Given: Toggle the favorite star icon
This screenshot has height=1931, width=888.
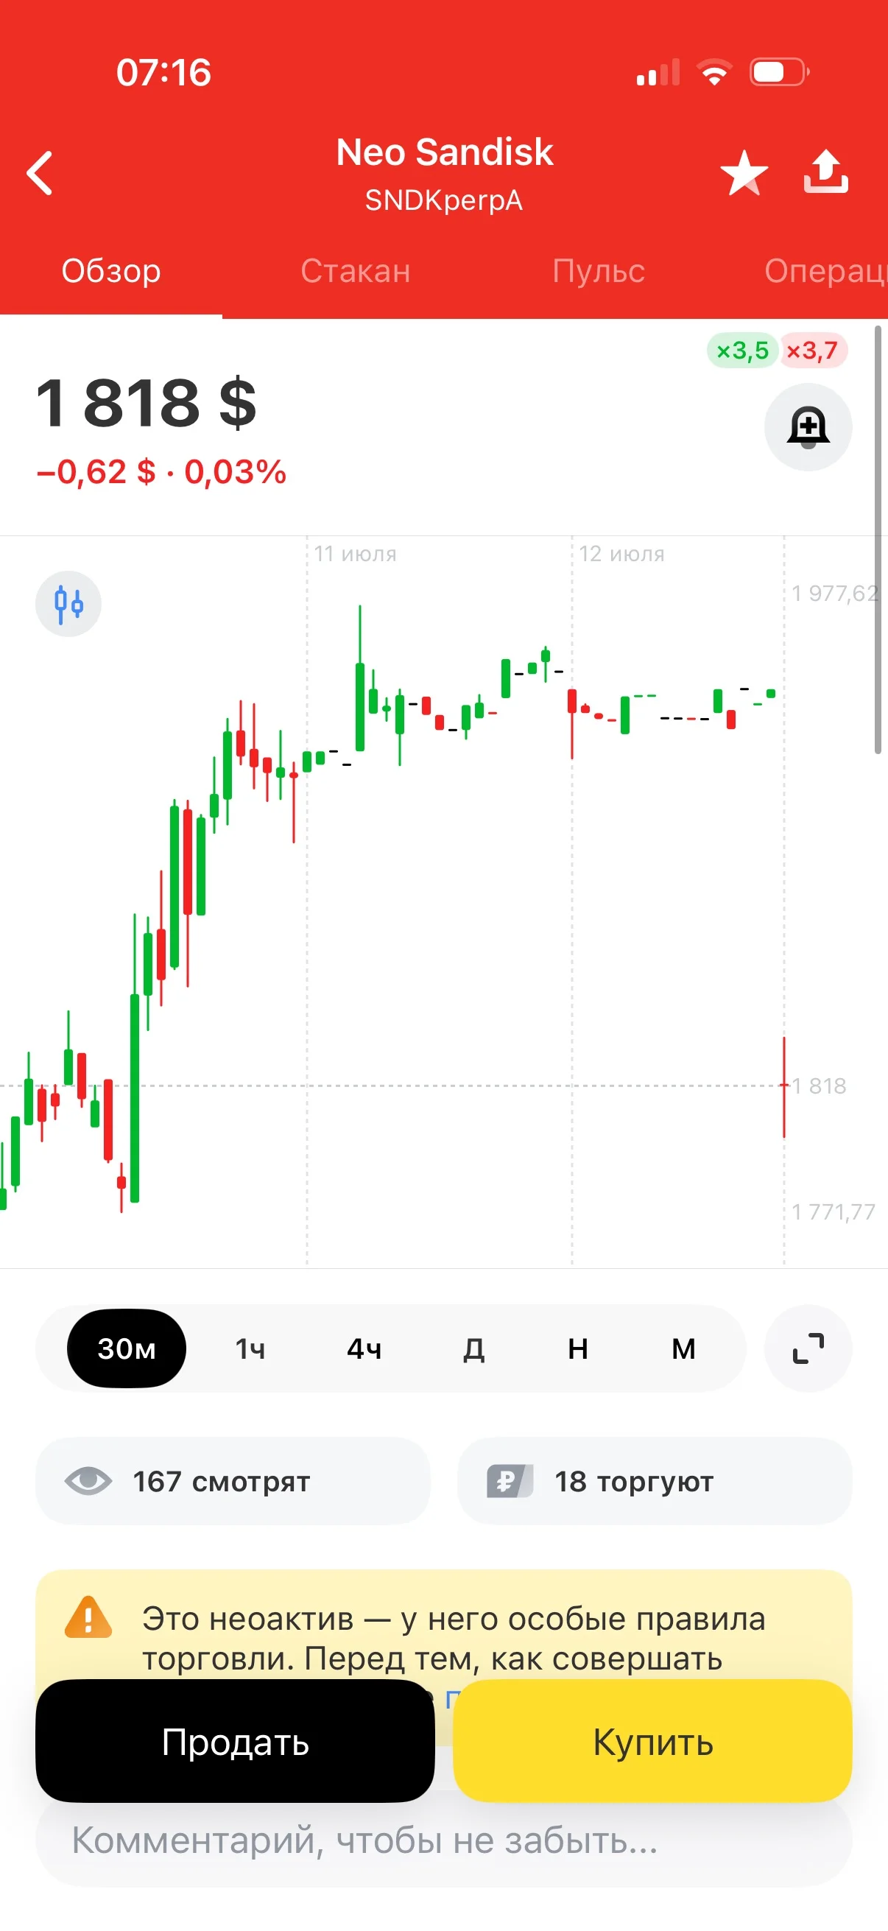Looking at the screenshot, I should pyautogui.click(x=744, y=173).
